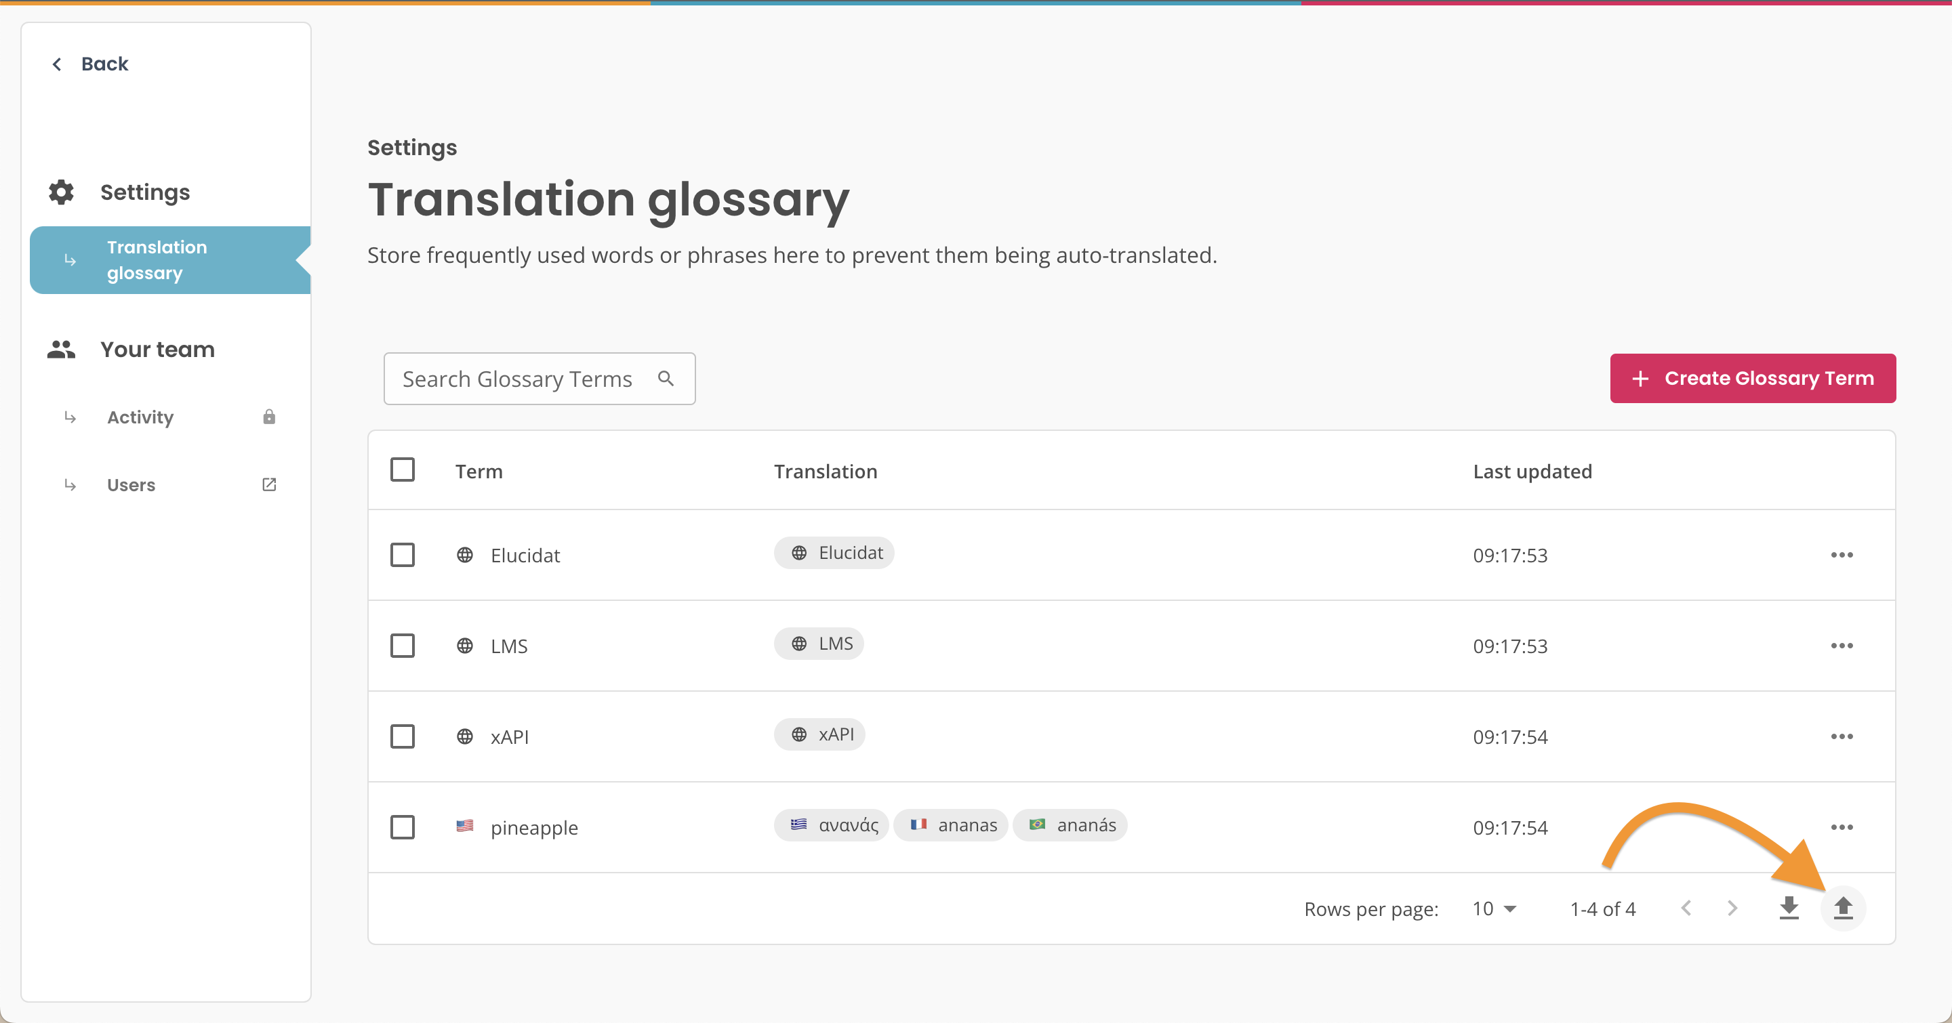Click the Greek ananás translation chip
Screen dimensions: 1952x1023
tap(830, 824)
